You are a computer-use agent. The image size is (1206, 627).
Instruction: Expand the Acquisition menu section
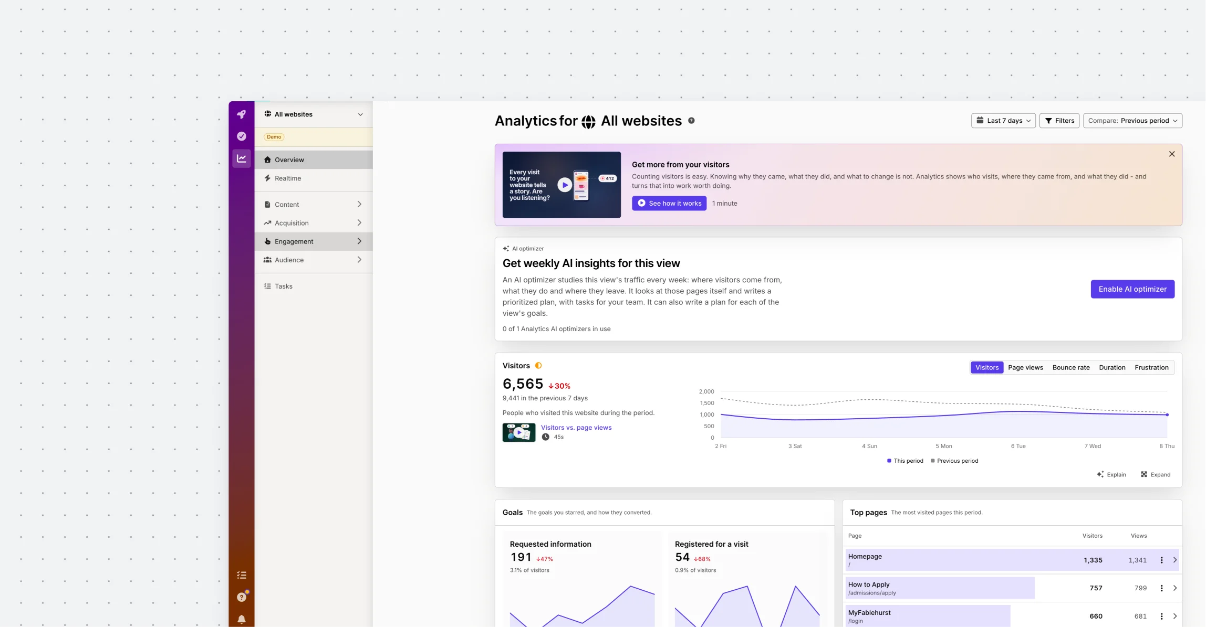click(314, 223)
